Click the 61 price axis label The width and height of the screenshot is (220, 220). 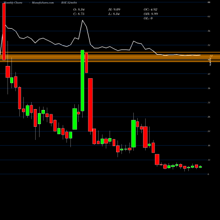coord(209,17)
